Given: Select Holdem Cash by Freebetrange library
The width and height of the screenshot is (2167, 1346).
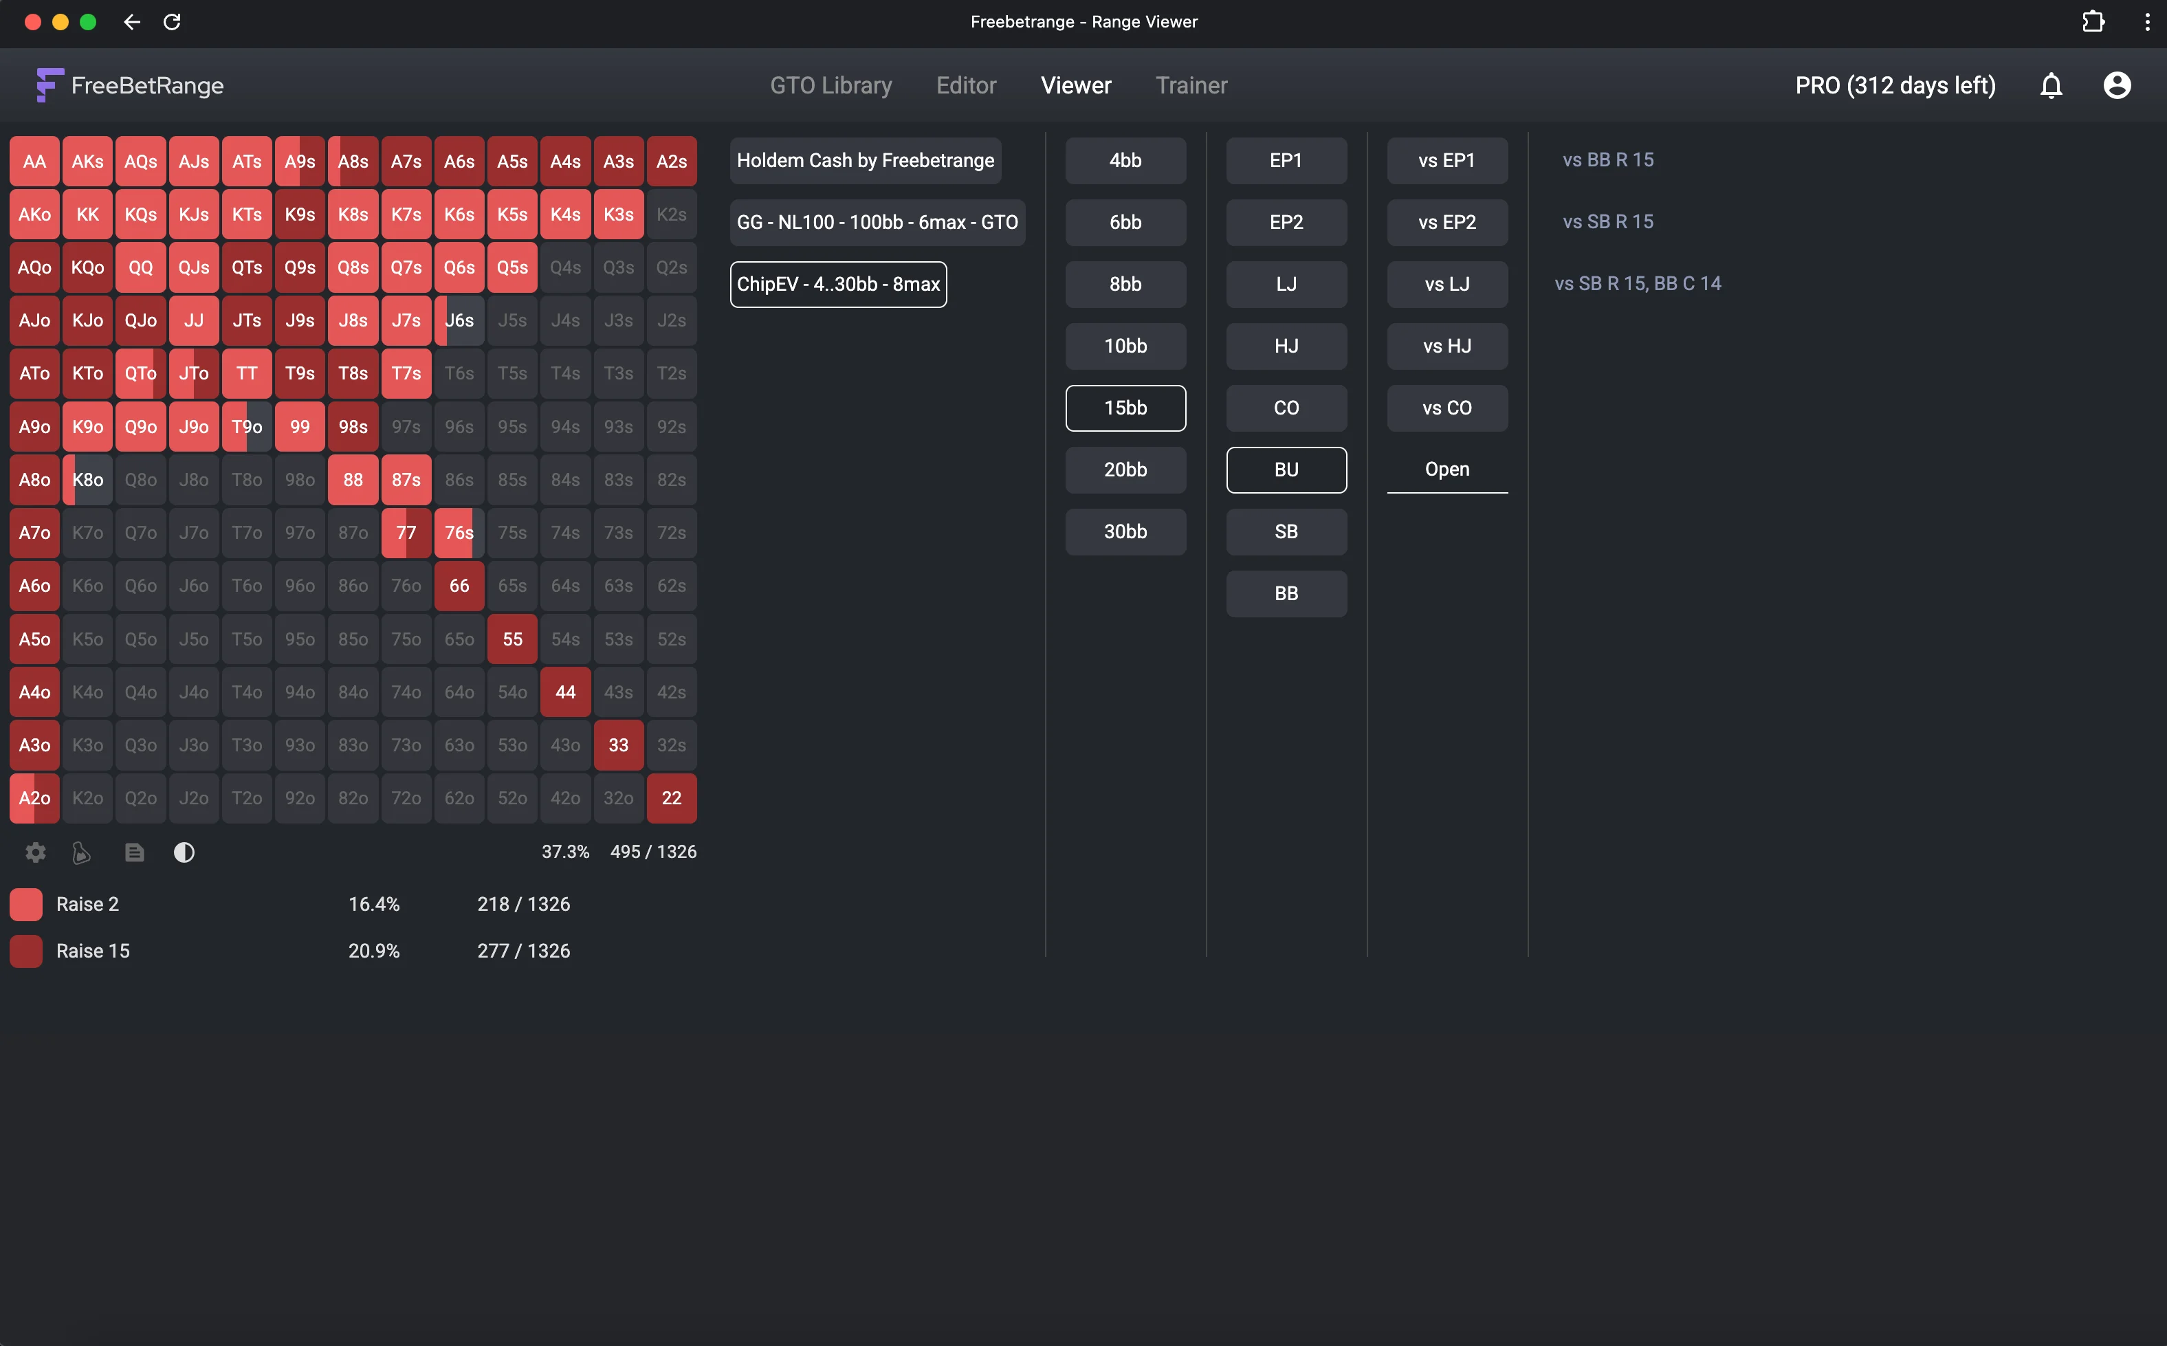Looking at the screenshot, I should (866, 160).
